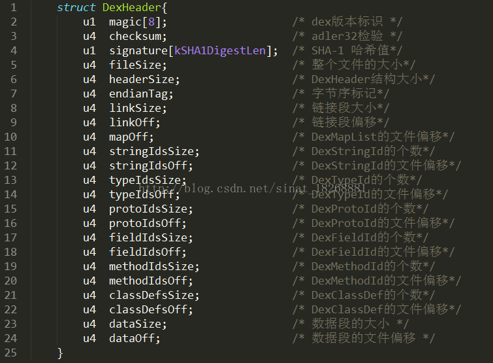
Task: Click the endianTag field name
Action: [138, 94]
